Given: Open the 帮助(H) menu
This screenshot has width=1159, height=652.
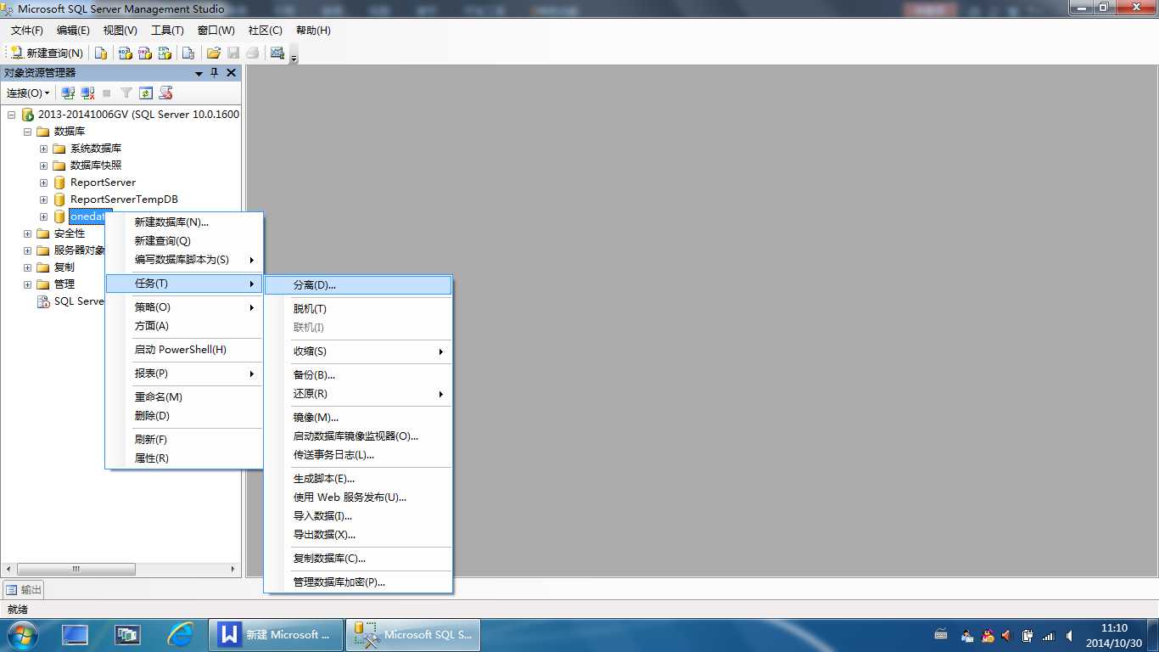Looking at the screenshot, I should pos(313,30).
